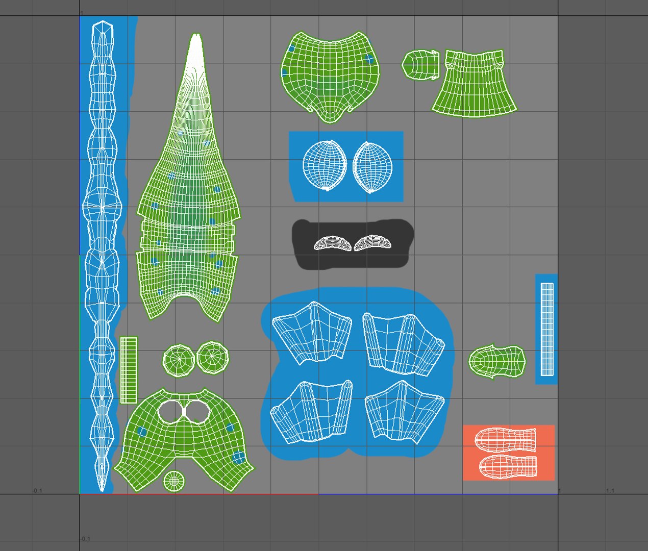Select the lower shell on the orange patch

(x=508, y=467)
